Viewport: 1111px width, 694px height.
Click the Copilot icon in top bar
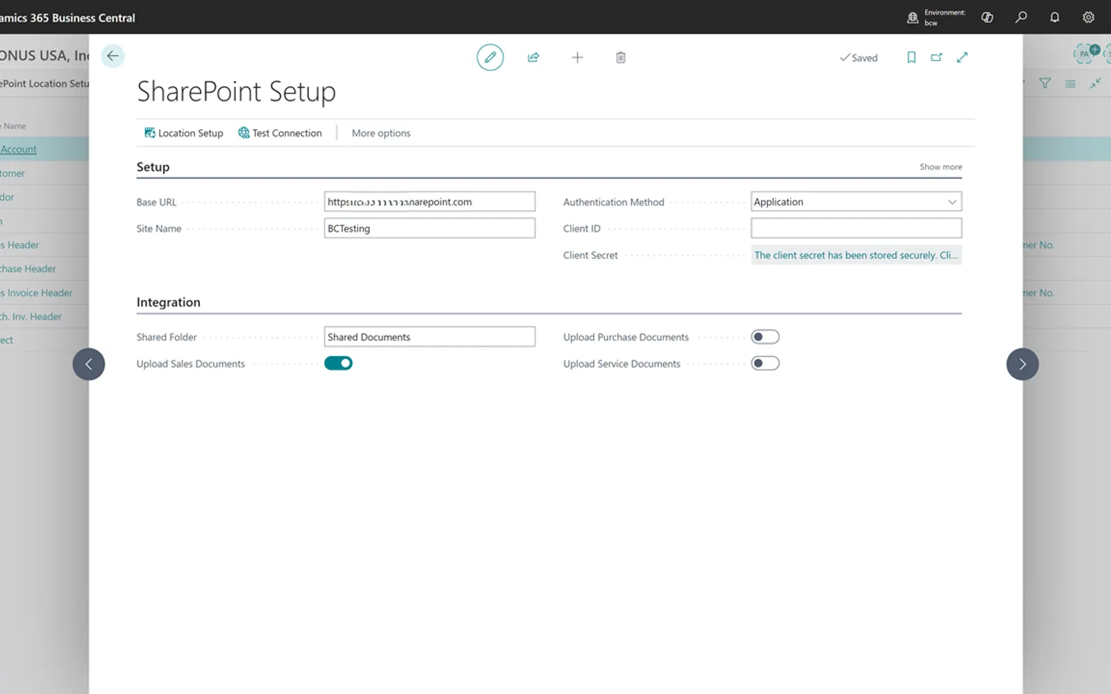[987, 17]
